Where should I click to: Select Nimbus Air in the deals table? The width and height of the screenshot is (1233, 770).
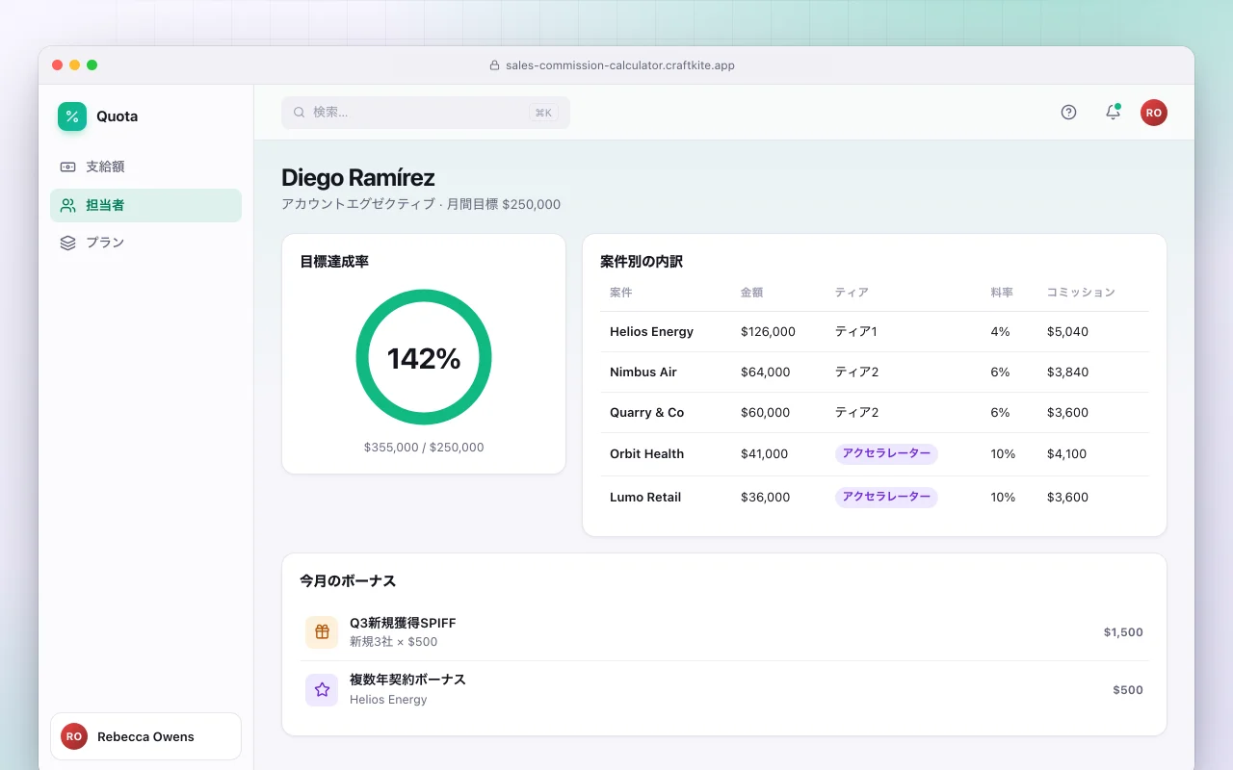tap(643, 372)
